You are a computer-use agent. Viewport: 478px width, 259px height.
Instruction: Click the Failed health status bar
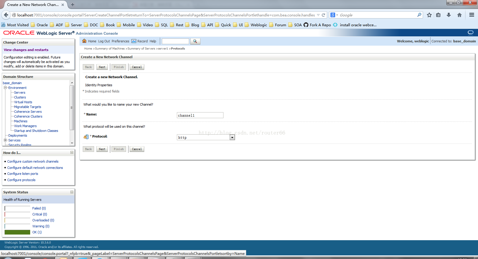[17, 208]
